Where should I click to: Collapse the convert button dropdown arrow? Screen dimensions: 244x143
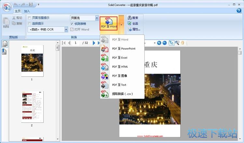pyautogui.click(x=121, y=24)
